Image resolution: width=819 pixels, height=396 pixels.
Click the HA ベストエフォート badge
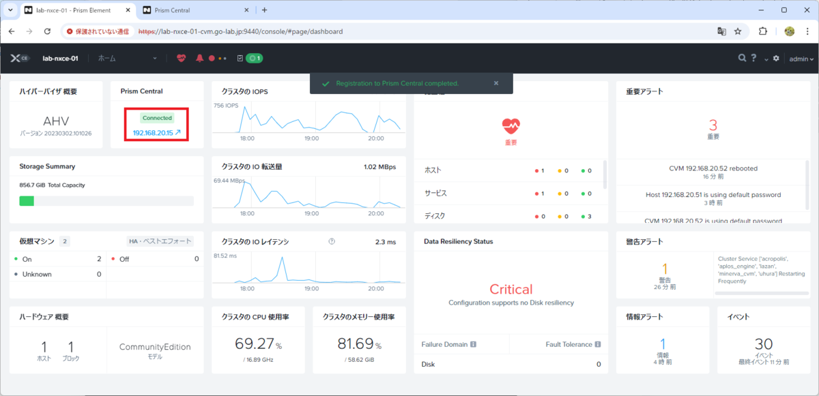coord(160,241)
